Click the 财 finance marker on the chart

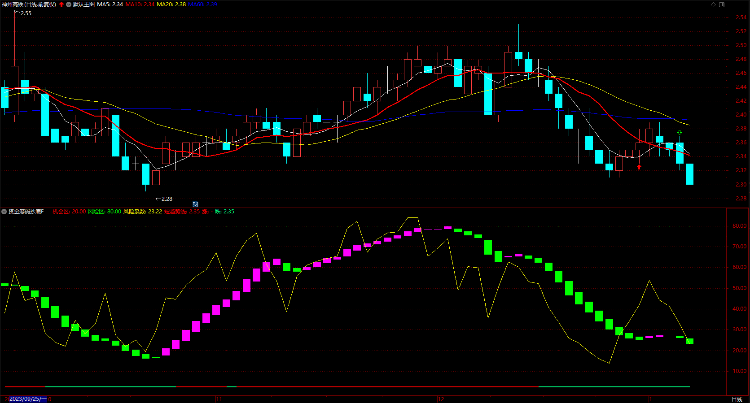[195, 204]
